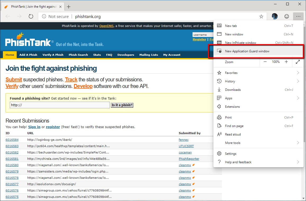Click the back navigation arrow
This screenshot has height=201, width=306.
pyautogui.click(x=7, y=16)
